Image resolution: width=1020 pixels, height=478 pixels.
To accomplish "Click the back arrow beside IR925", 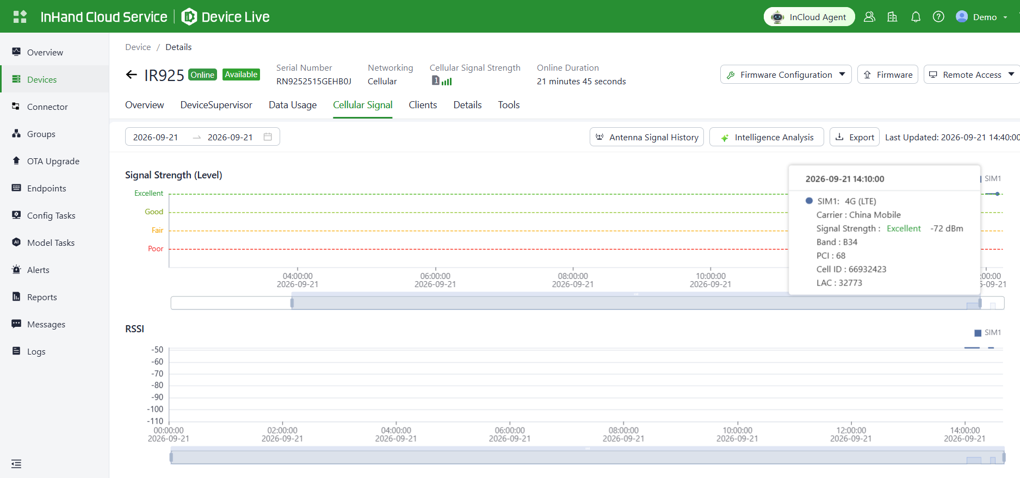I will [131, 75].
